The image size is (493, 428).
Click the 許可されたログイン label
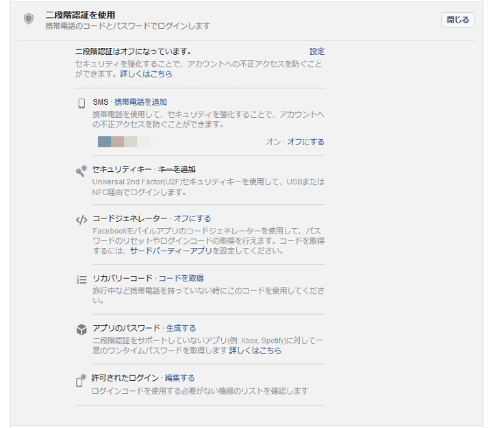125,378
